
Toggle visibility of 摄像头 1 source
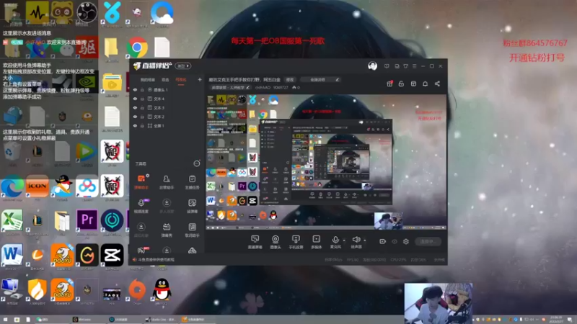pyautogui.click(x=135, y=89)
